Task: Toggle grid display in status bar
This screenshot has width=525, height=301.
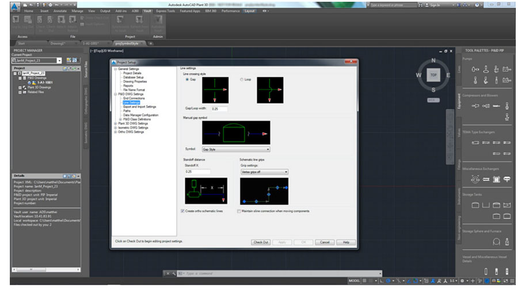Action: (364, 281)
